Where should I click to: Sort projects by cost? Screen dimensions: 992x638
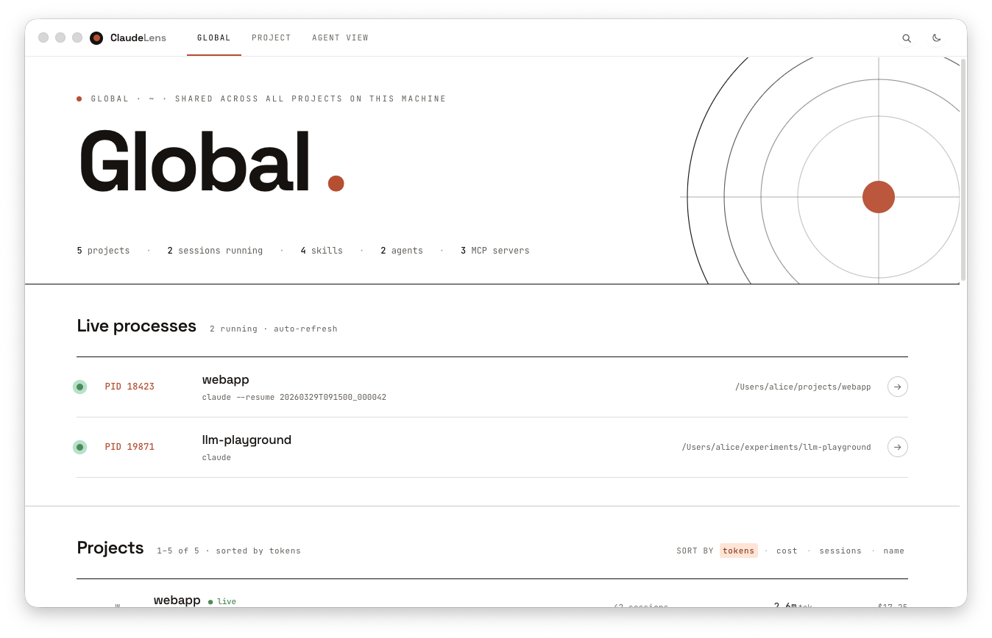pyautogui.click(x=787, y=551)
